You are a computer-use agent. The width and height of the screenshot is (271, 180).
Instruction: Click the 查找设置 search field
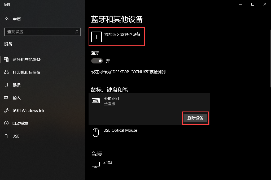point(42,32)
